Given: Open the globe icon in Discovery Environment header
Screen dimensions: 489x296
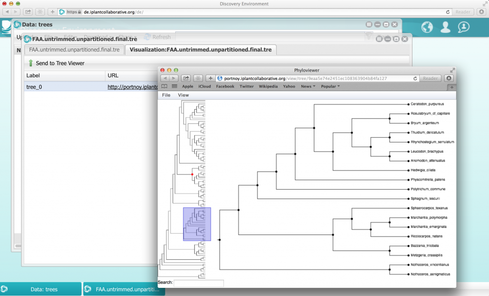Looking at the screenshot, I should (x=427, y=27).
